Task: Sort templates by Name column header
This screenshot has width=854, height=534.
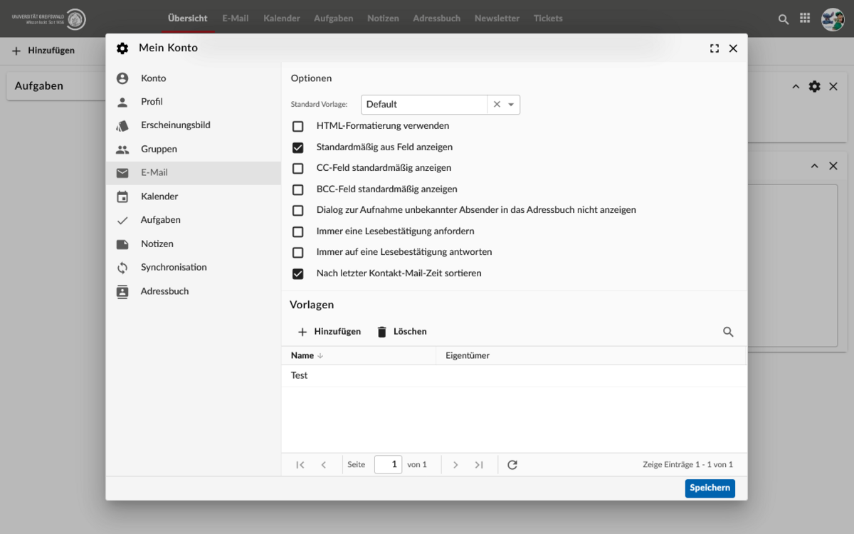Action: 302,355
